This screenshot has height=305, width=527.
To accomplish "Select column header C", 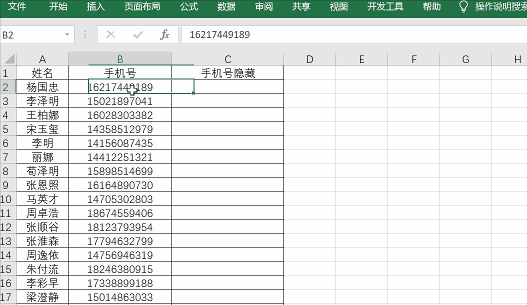I will pyautogui.click(x=227, y=58).
